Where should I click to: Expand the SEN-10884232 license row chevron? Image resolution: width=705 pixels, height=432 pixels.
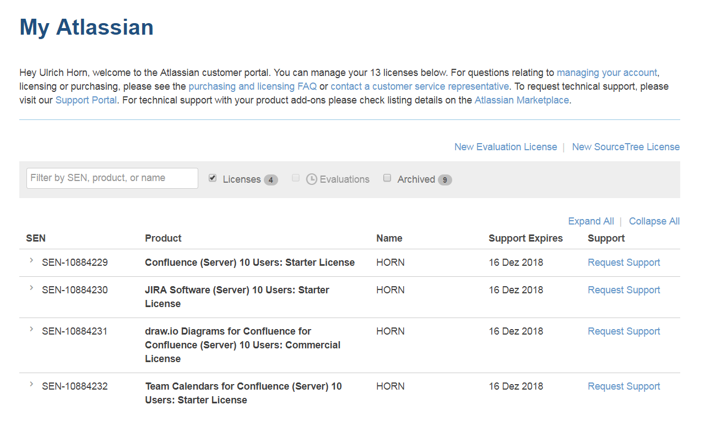point(31,384)
